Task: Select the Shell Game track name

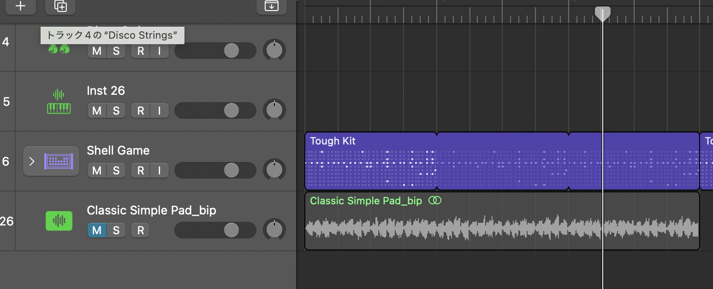Action: pos(118,150)
